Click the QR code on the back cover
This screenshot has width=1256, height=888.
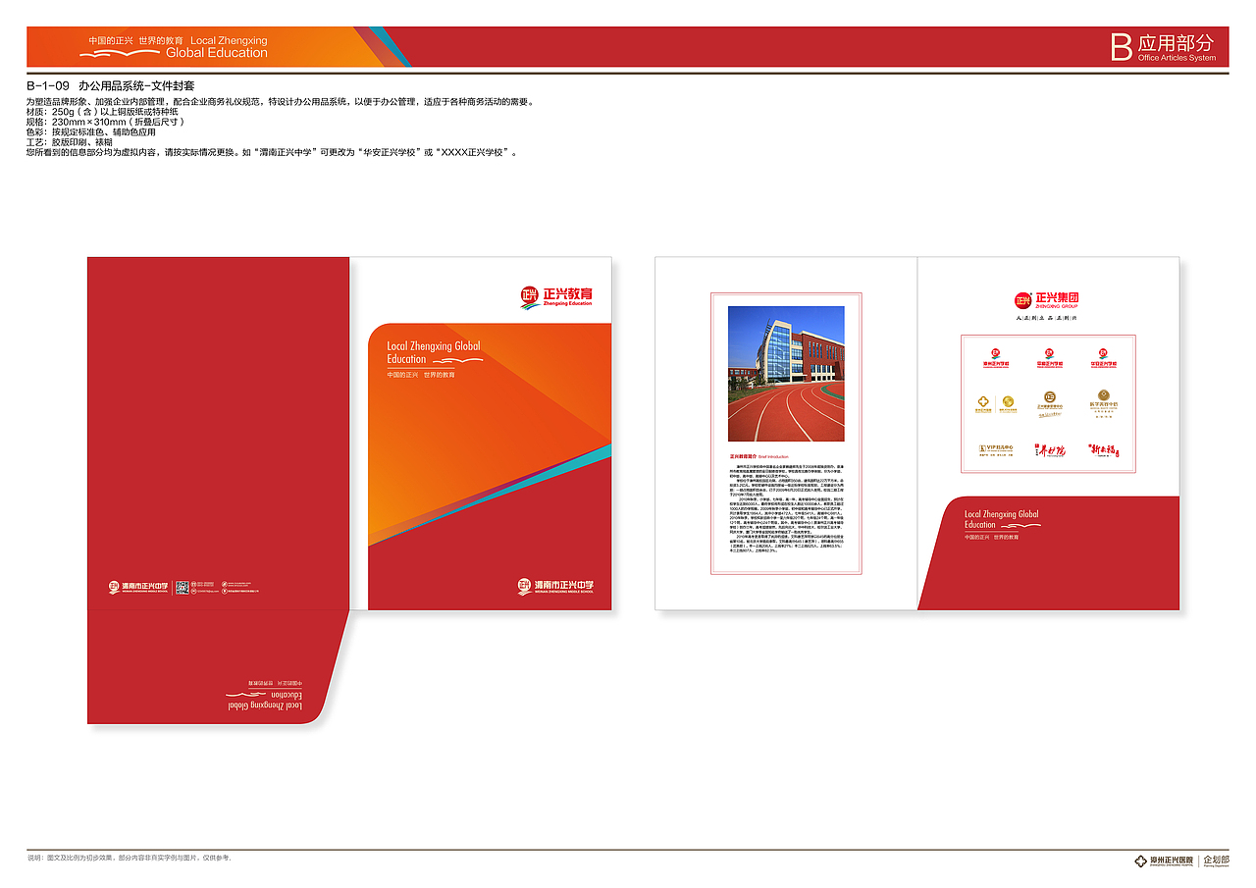tap(182, 588)
